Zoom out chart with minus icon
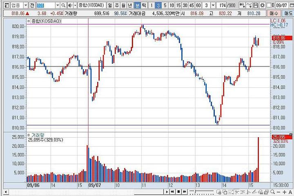The image size is (294, 196). [x=278, y=192]
